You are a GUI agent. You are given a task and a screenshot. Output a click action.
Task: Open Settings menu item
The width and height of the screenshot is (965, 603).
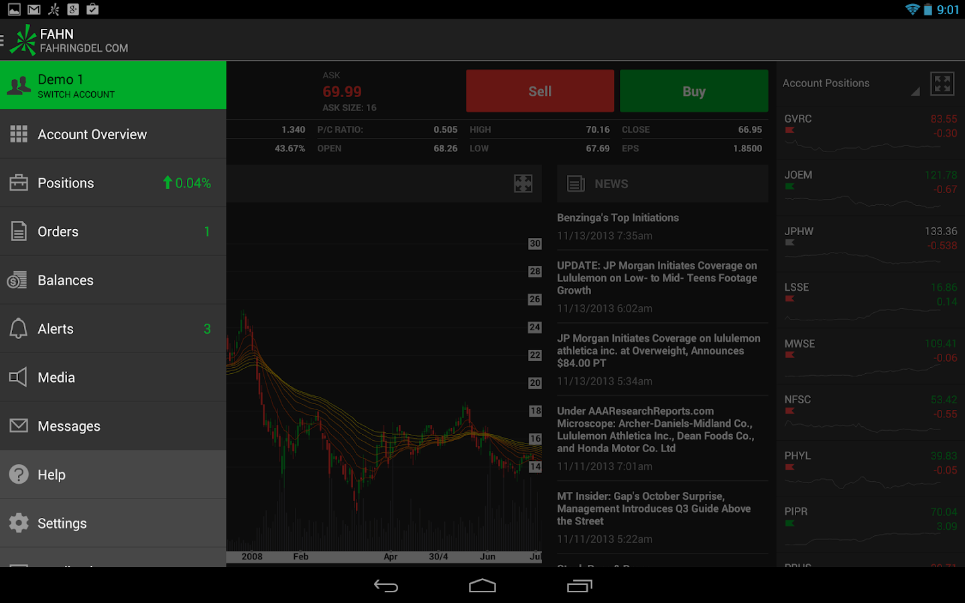tap(113, 523)
